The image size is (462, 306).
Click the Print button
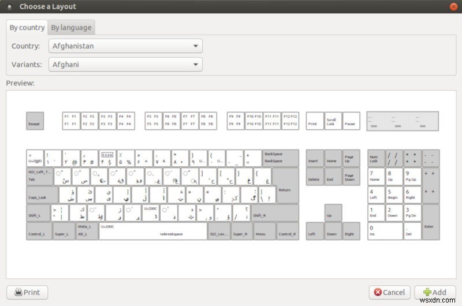27,293
